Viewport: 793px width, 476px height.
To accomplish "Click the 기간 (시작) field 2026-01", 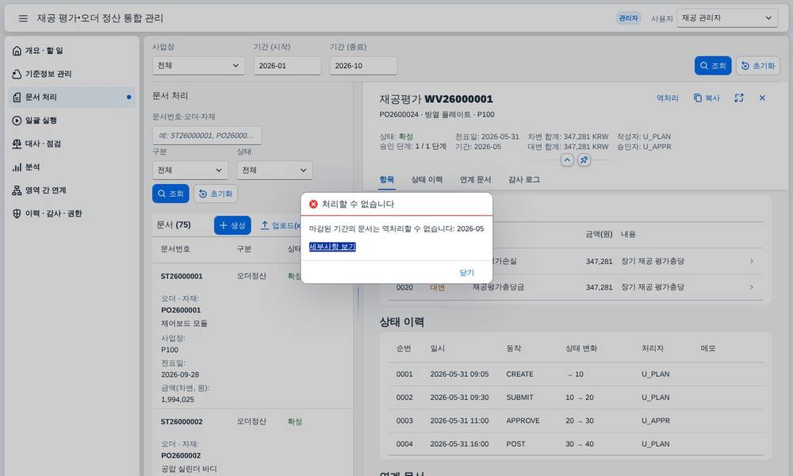I will coord(287,66).
